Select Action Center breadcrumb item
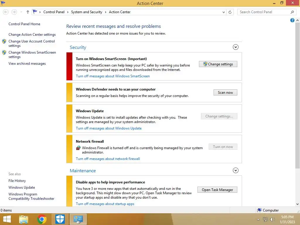The height and width of the screenshot is (225, 300). coord(120,12)
